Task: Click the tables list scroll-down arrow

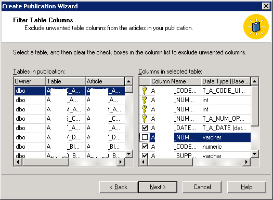Action: [129, 153]
